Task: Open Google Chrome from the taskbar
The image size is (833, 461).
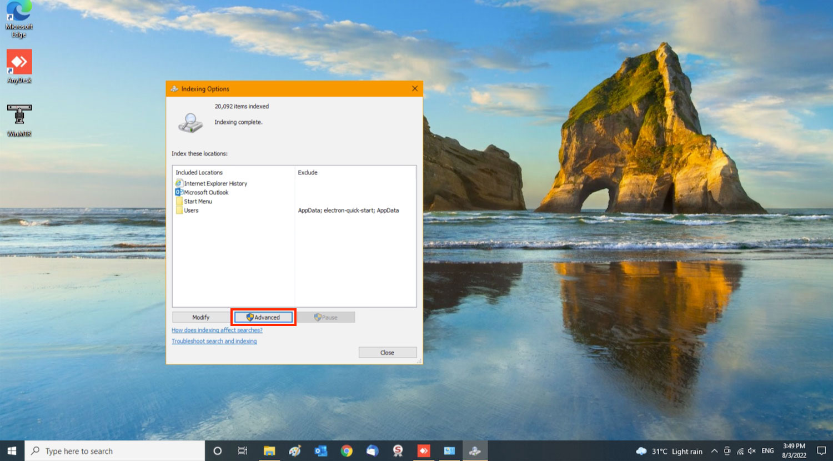Action: pyautogui.click(x=347, y=451)
